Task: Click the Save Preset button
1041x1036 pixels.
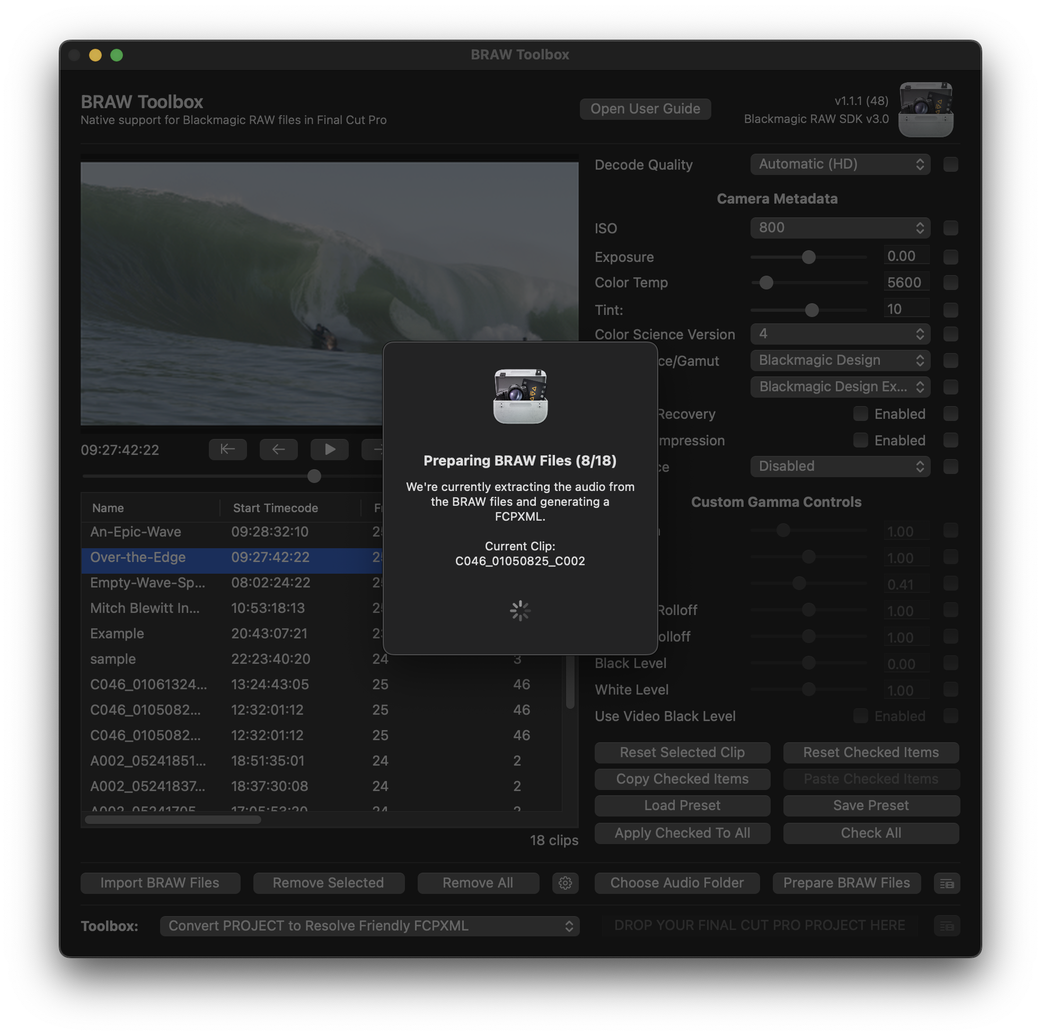Action: pyautogui.click(x=870, y=805)
